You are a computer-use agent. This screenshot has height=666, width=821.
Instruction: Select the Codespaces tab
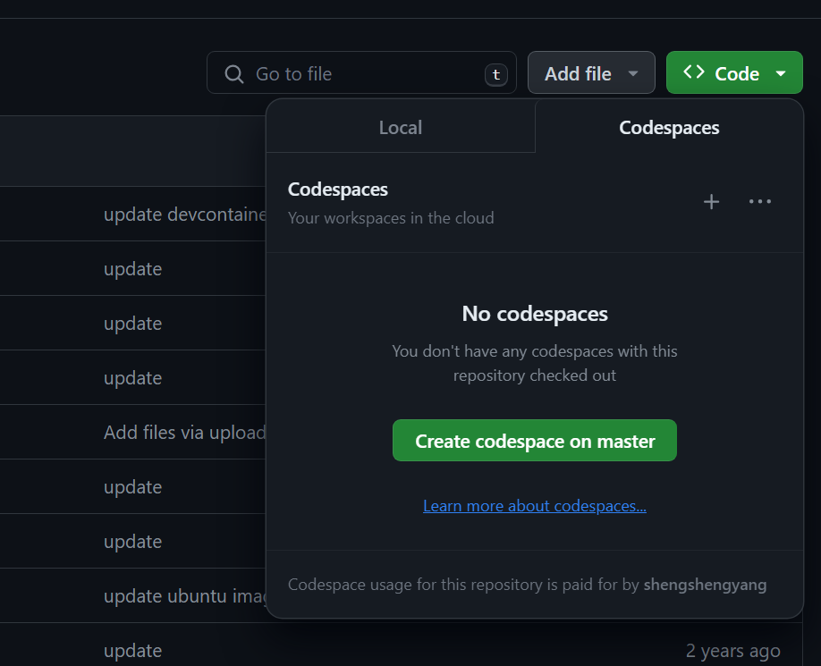point(669,128)
